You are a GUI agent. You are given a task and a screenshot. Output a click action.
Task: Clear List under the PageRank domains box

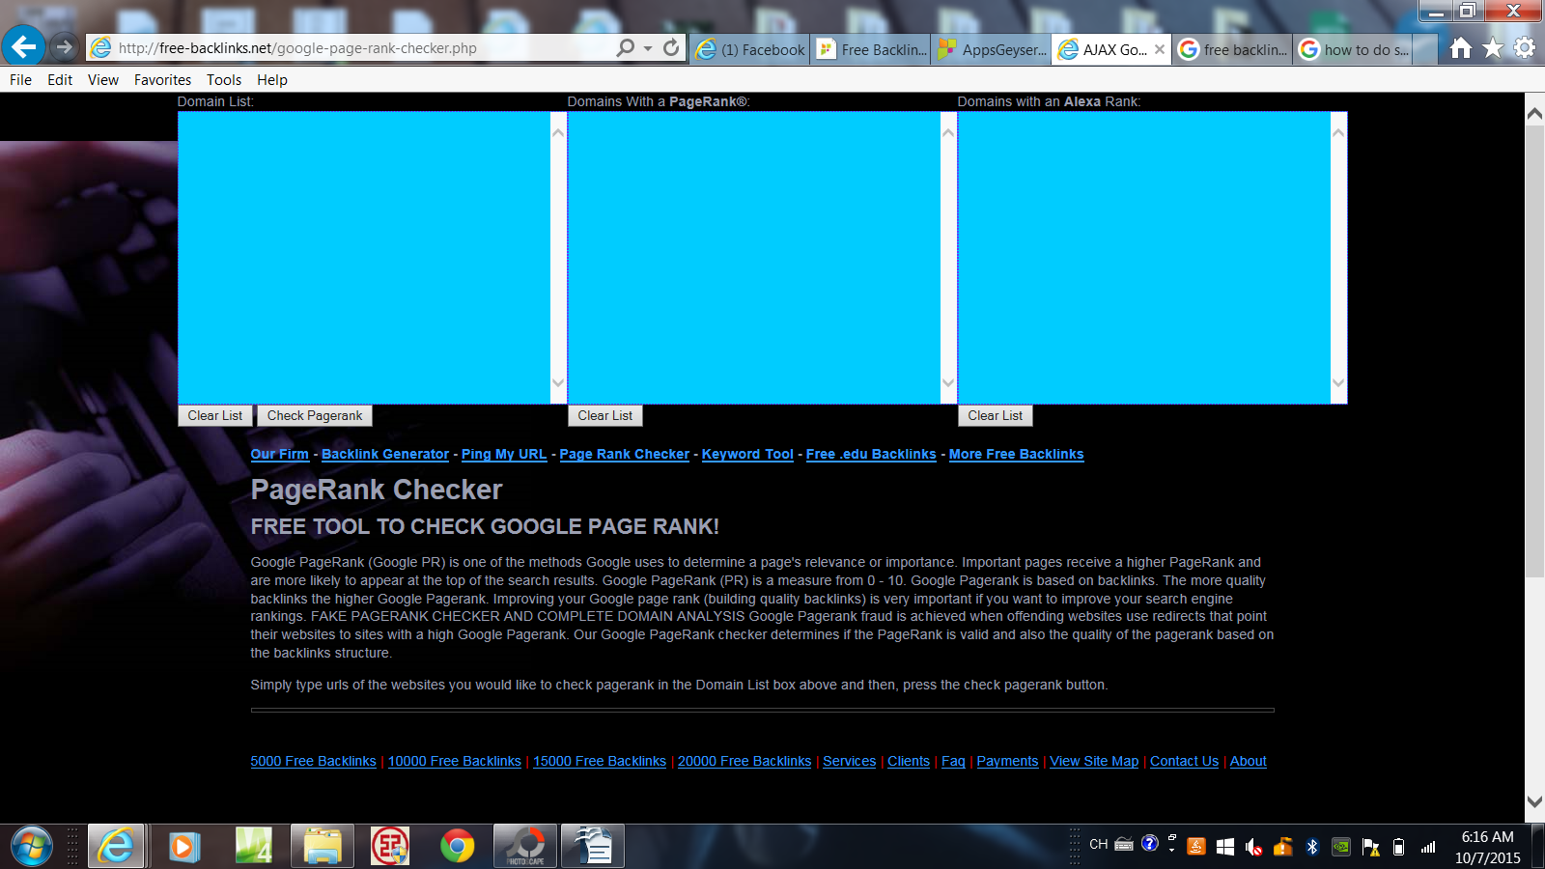click(x=605, y=415)
